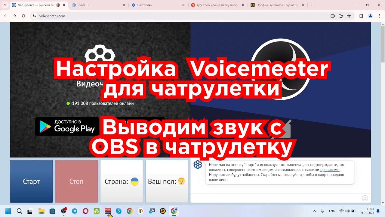Switch to the Рулет ТВ tab

(99, 5)
